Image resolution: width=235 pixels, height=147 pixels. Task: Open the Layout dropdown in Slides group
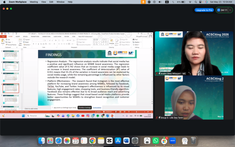pos(27,40)
